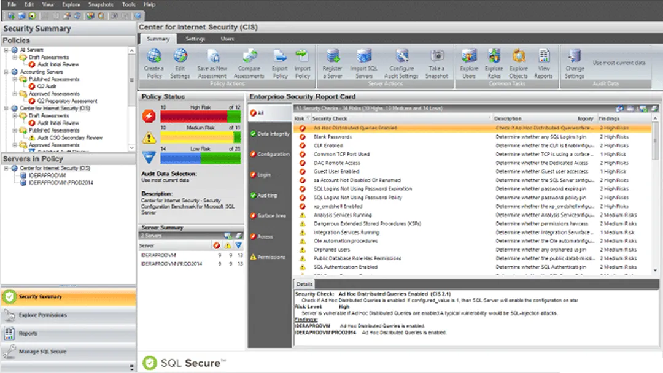Click the Low Risk blue funnel icon

[149, 157]
